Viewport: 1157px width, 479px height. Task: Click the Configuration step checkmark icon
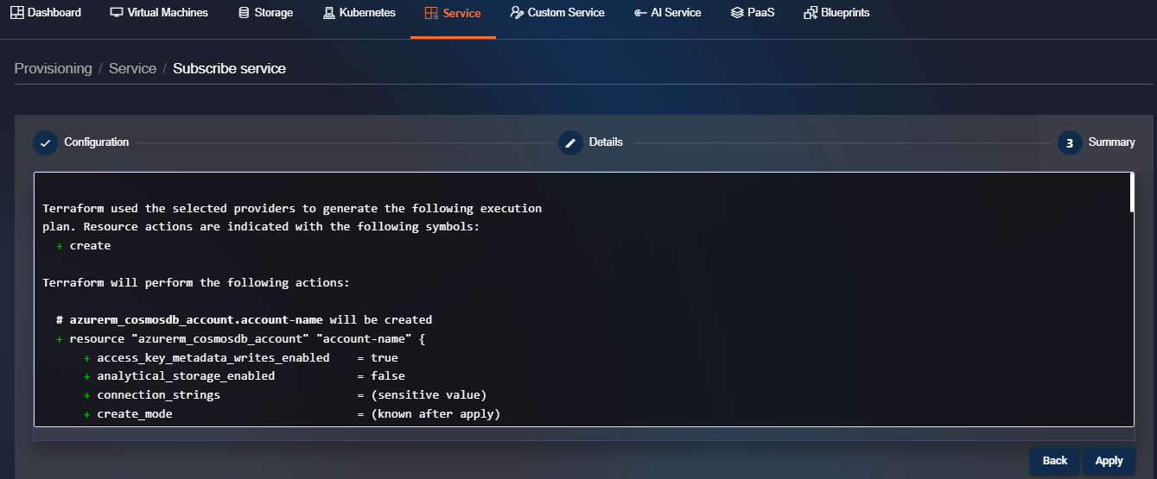45,143
